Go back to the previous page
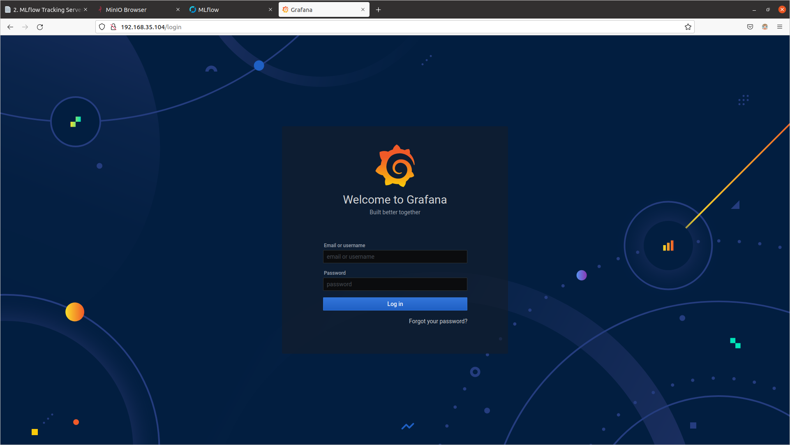 [10, 27]
